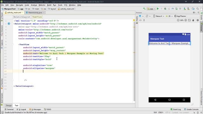
Task: Open the API level 26 dropdown
Action: click(169, 16)
